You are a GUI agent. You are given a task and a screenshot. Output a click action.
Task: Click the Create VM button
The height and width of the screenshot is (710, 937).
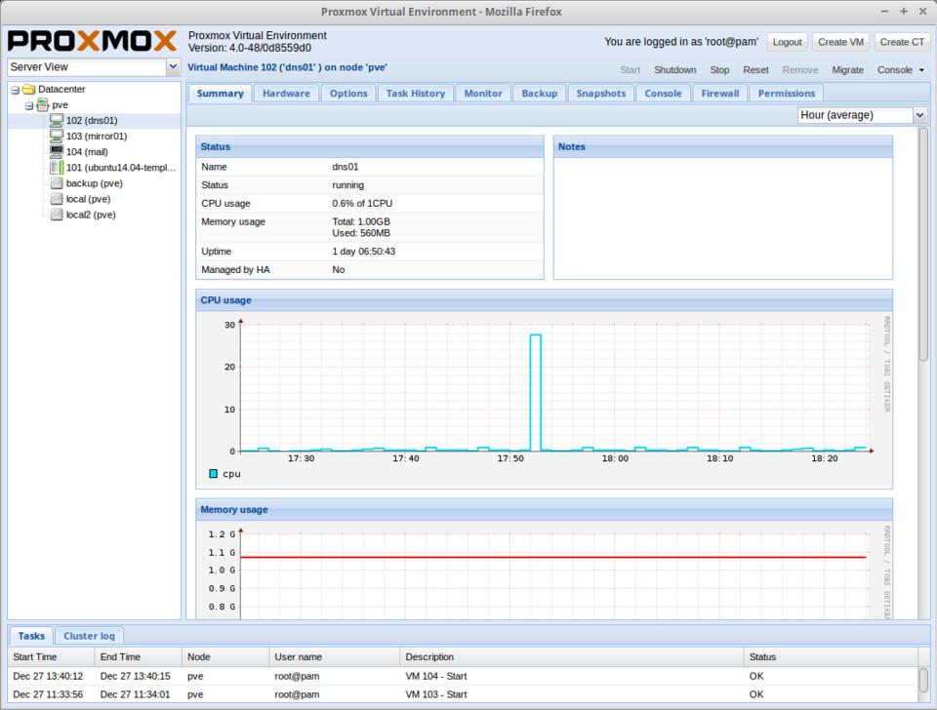(x=840, y=42)
